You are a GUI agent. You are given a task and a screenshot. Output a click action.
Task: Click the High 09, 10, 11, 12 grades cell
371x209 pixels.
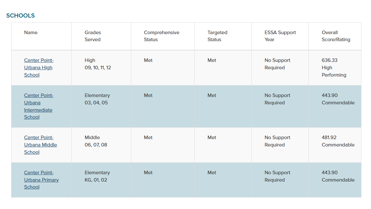(98, 64)
